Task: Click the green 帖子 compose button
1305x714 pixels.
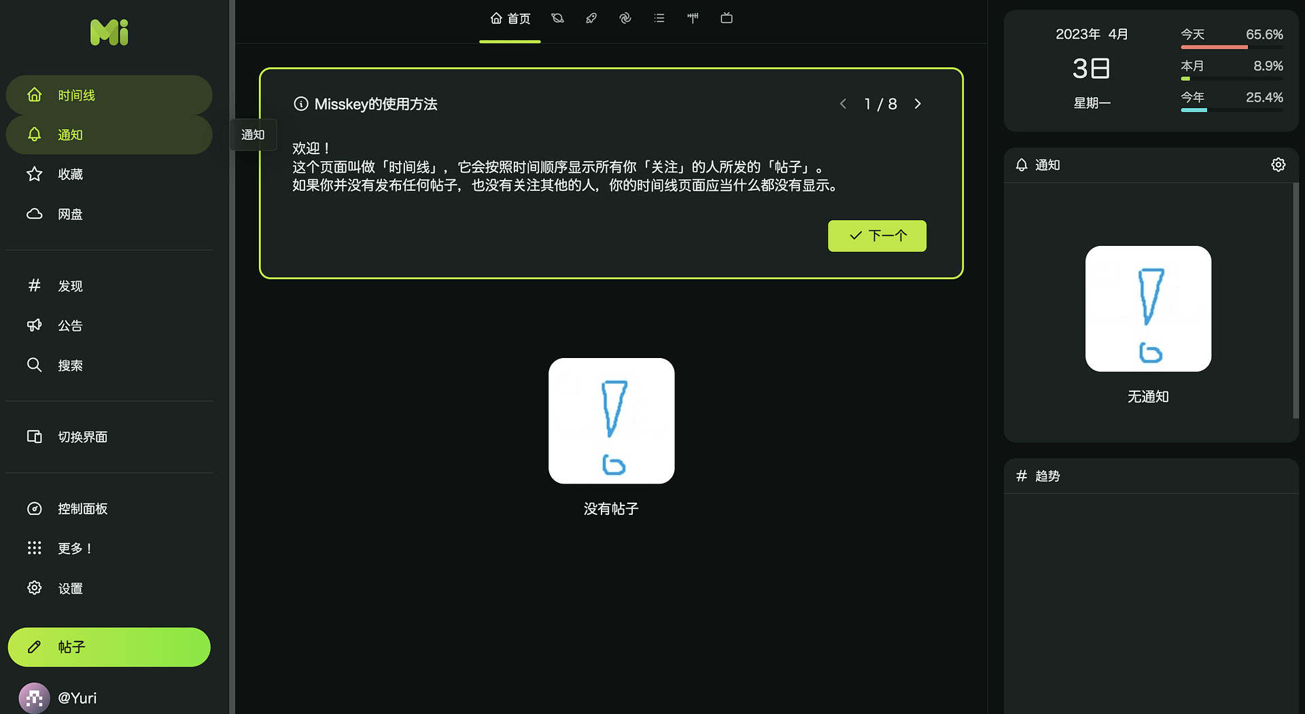Action: (x=109, y=647)
